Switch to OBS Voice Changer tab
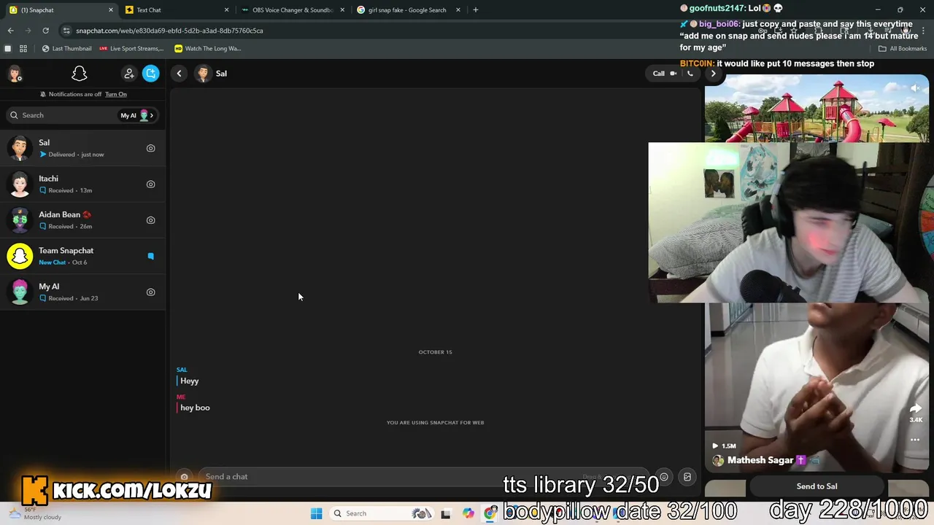The image size is (934, 525). tap(292, 9)
